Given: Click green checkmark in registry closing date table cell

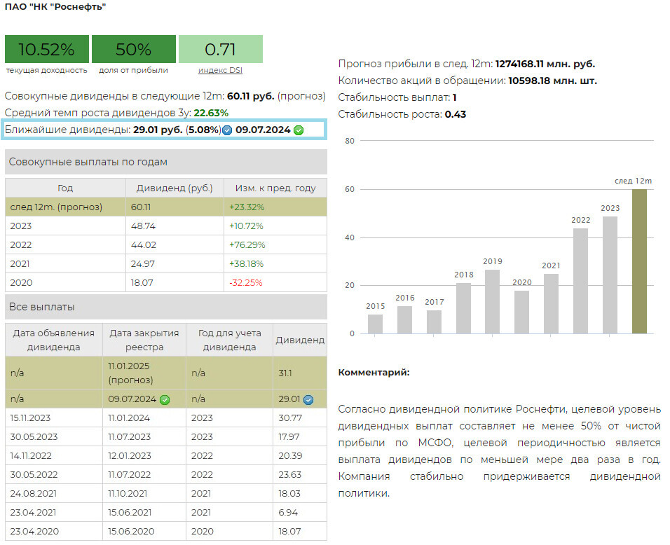Looking at the screenshot, I should pyautogui.click(x=165, y=400).
